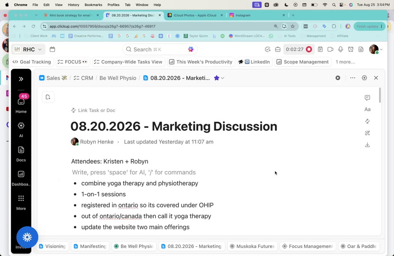Screen dimensions: 394x256
Task: Click the doc play button in header
Action: [338, 78]
